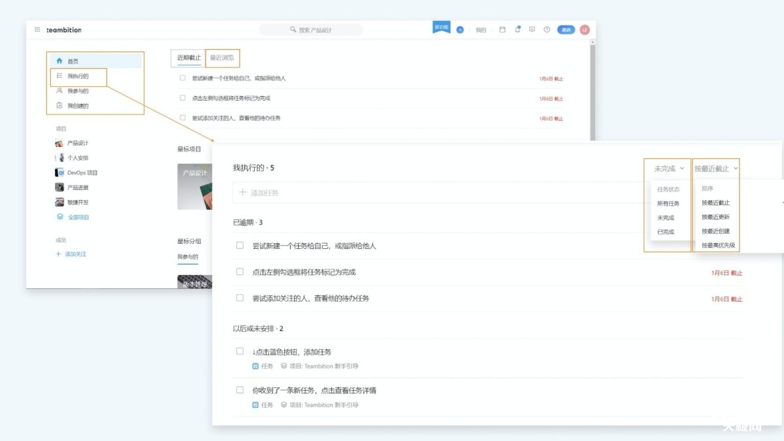
Task: Expand the 未完成 task status dropdown
Action: click(x=669, y=169)
